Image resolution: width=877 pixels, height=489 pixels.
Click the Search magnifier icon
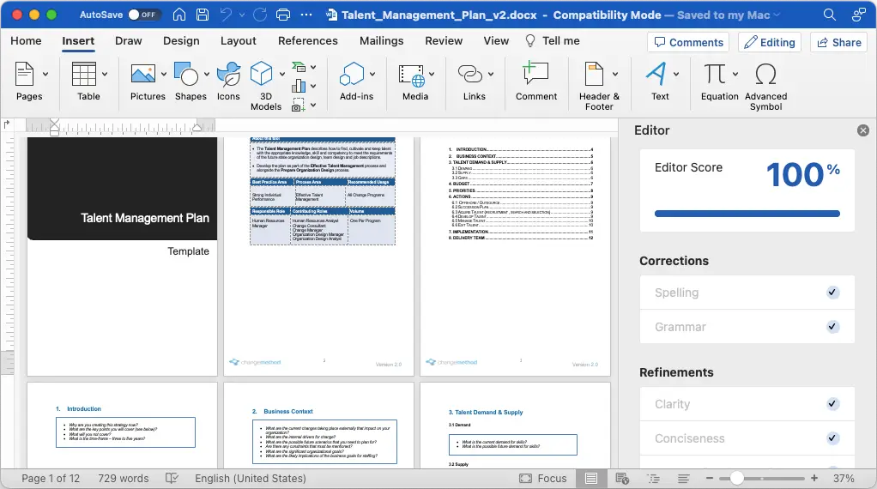pos(830,15)
